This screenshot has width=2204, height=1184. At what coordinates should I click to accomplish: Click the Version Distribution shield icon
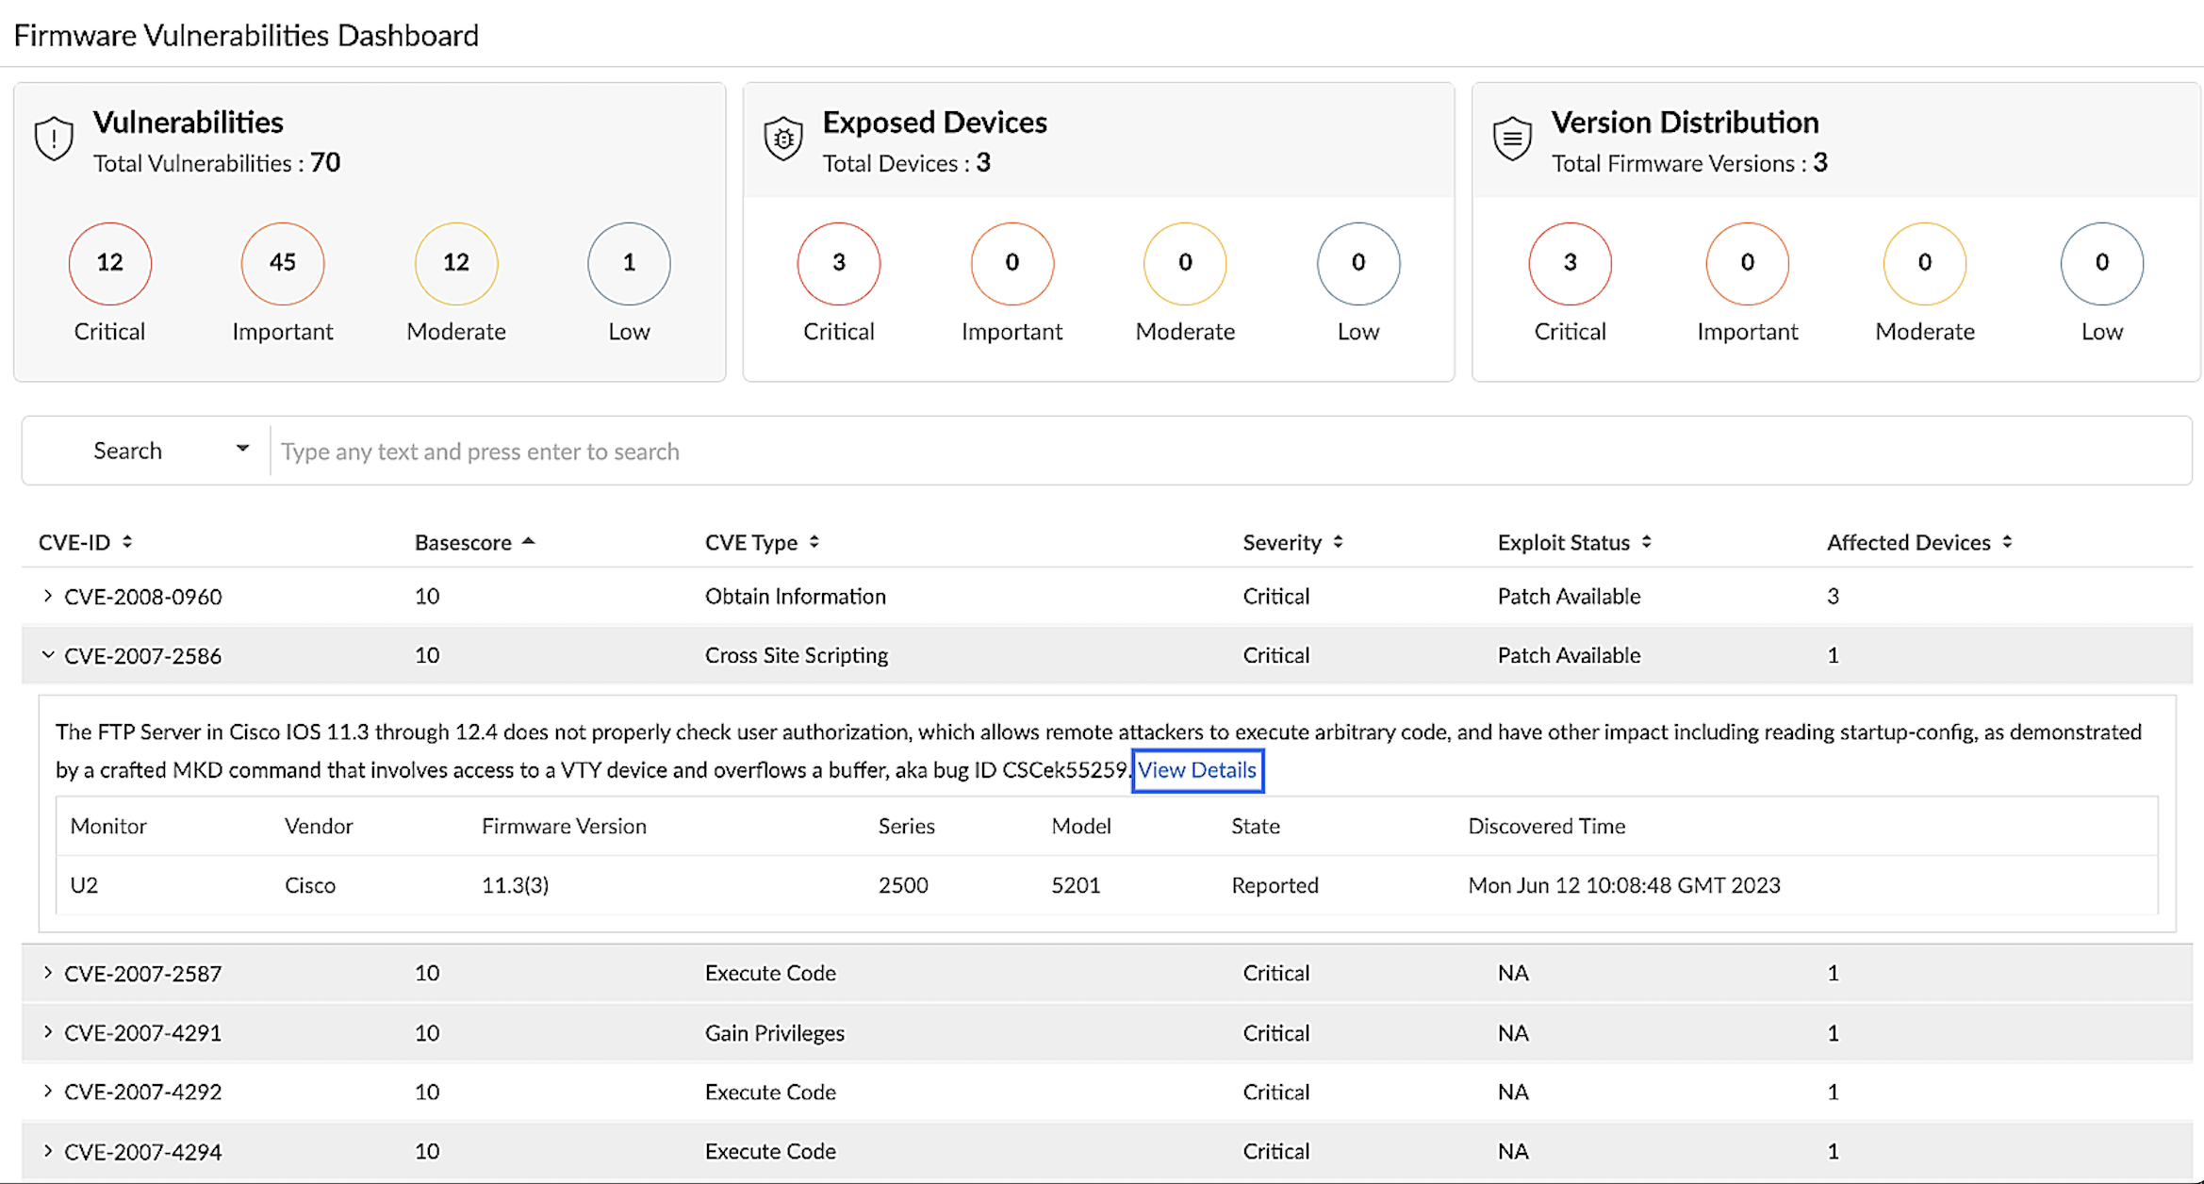tap(1512, 139)
